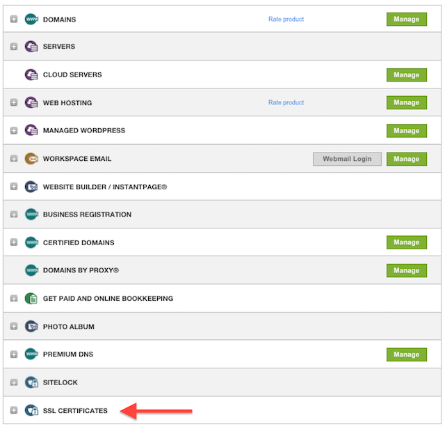Click the Domains By Proxy icon
Screen dimensions: 445x429
pos(31,270)
